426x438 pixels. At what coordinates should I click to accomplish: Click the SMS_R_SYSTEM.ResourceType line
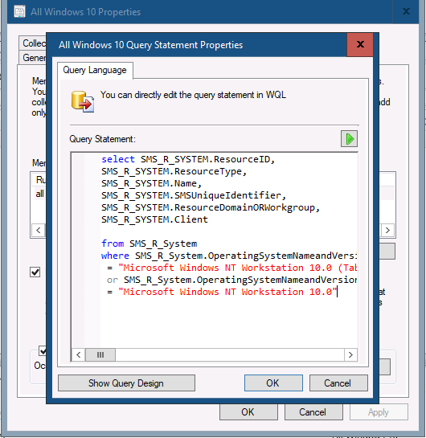(x=174, y=171)
